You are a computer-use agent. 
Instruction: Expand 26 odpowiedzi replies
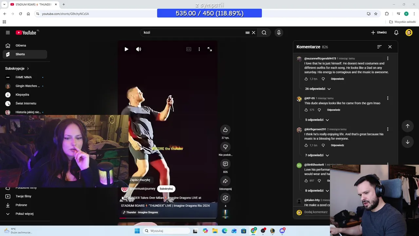318,89
